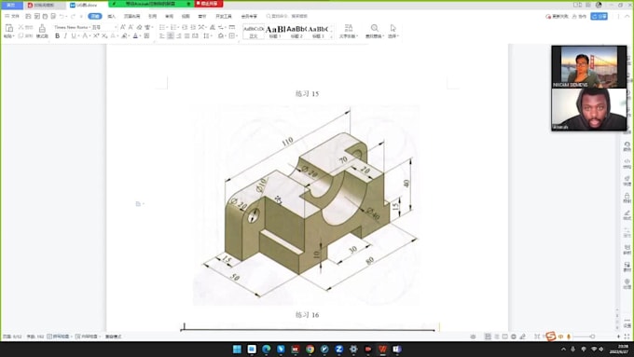Click the Clear formatting eraser icon
This screenshot has height=357, width=634.
coord(139,27)
